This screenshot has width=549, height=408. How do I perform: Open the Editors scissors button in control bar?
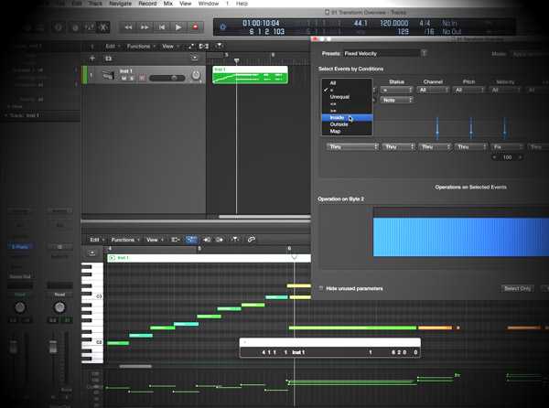[103, 27]
